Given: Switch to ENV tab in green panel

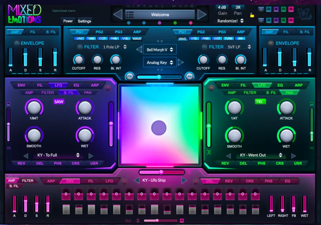Looking at the screenshot, I should [225, 85].
